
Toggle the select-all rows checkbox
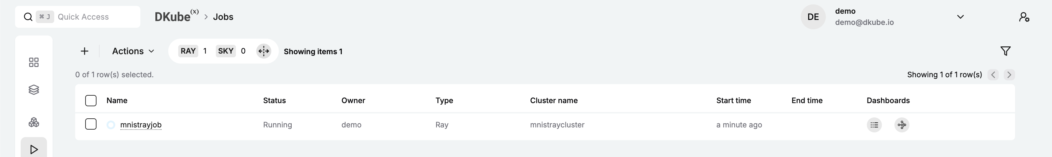pyautogui.click(x=91, y=101)
